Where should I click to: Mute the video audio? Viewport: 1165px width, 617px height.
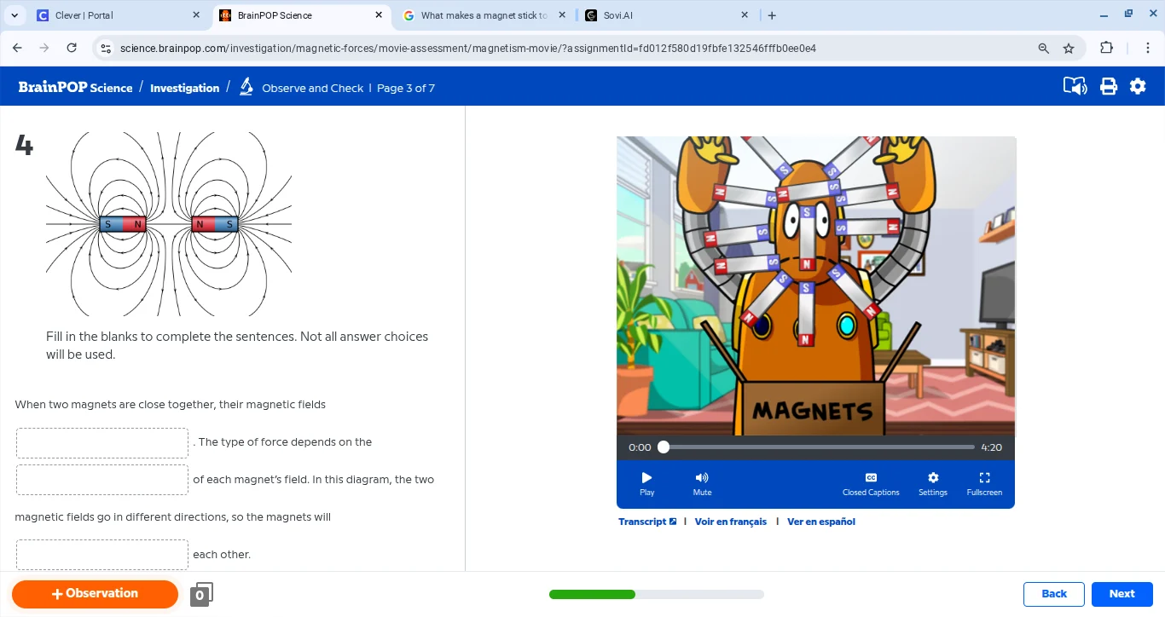pos(702,483)
